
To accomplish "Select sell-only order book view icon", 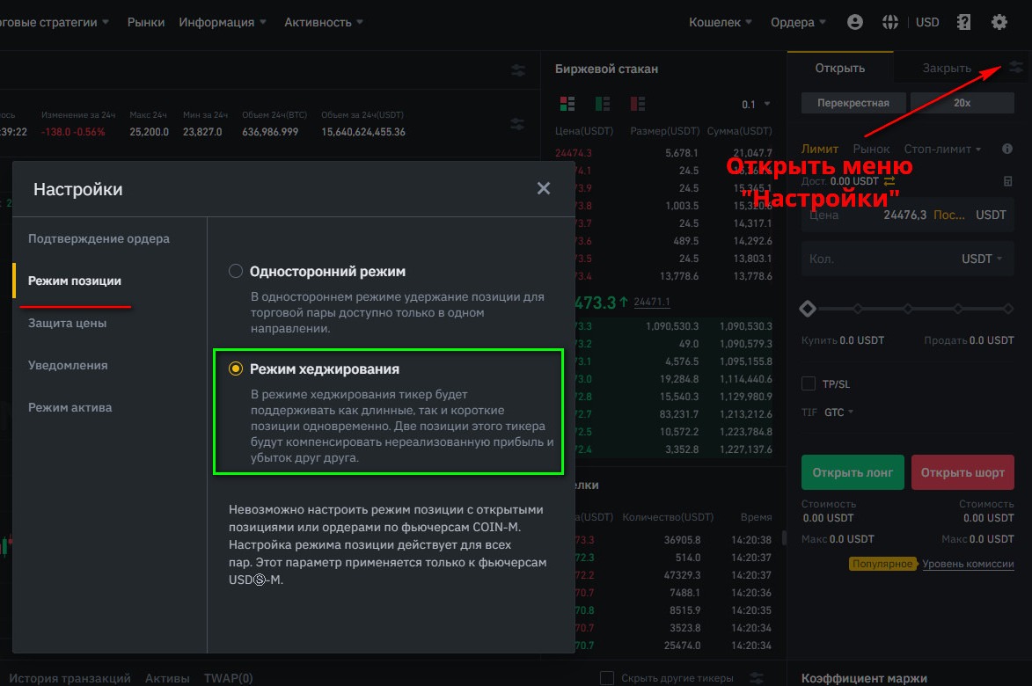I will tap(637, 103).
